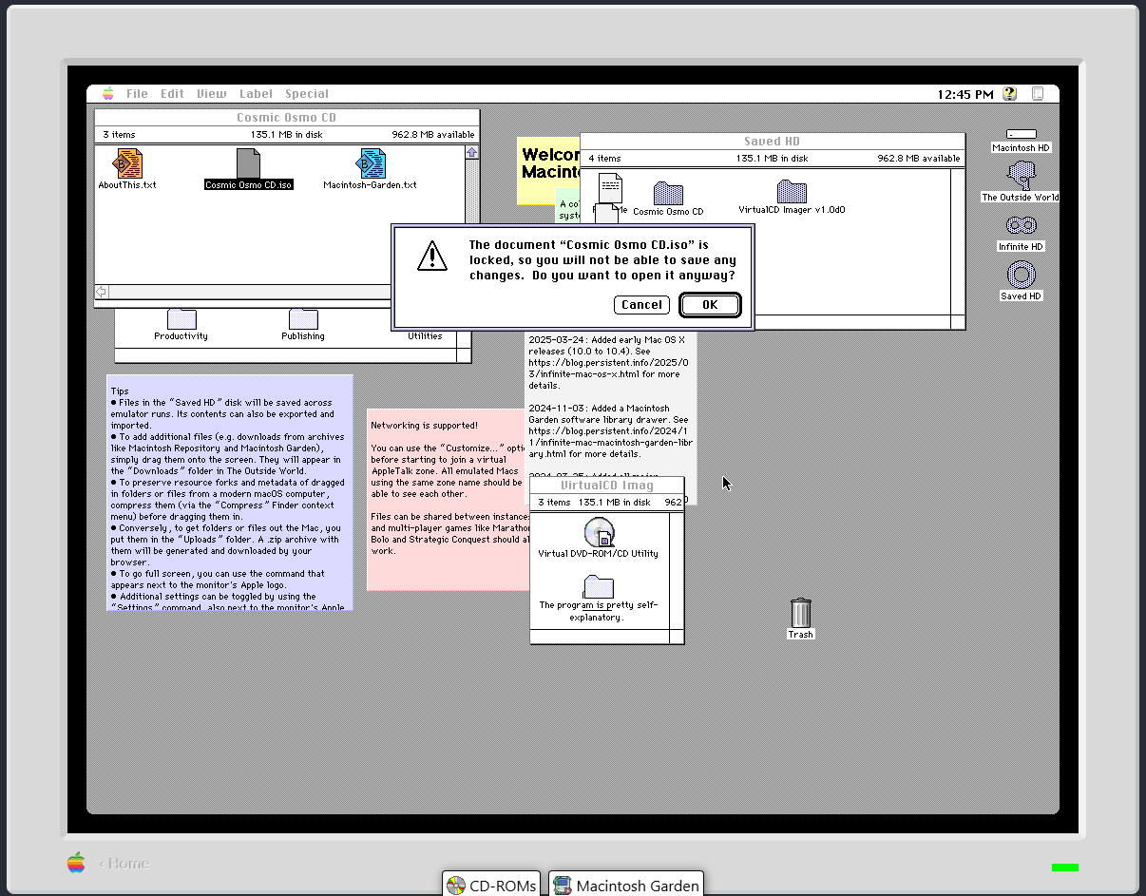
Task: Open the Saved HD desktop disk icon
Action: pyautogui.click(x=1021, y=276)
